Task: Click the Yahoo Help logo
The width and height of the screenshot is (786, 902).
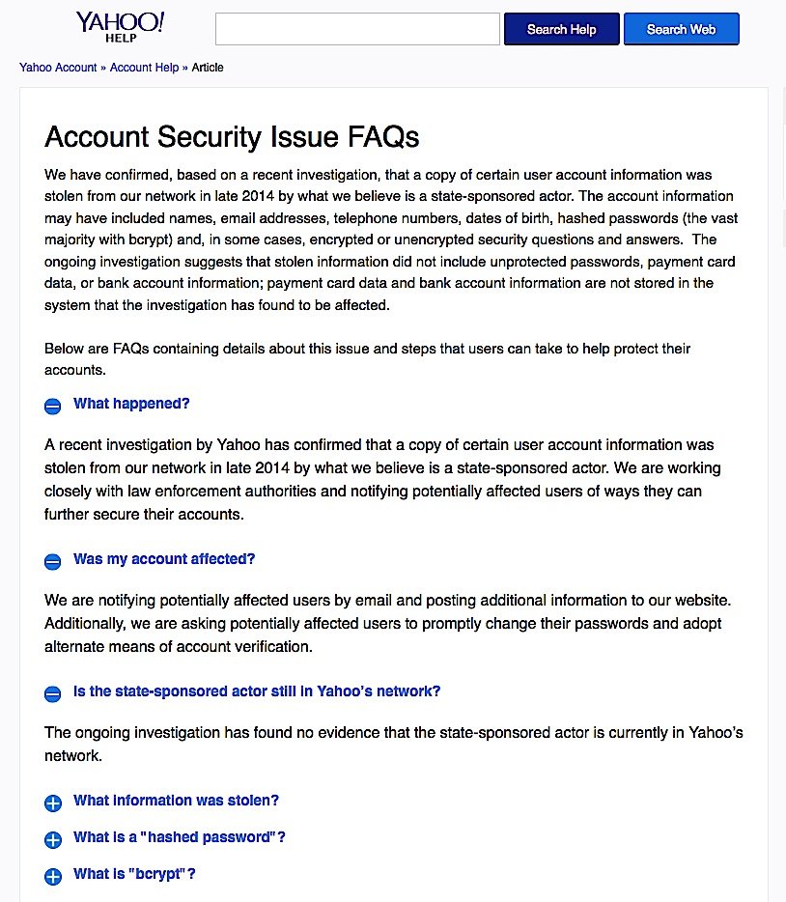Action: (x=121, y=27)
